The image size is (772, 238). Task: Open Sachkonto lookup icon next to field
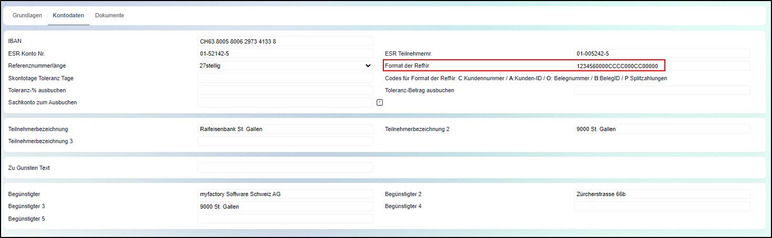tap(380, 103)
